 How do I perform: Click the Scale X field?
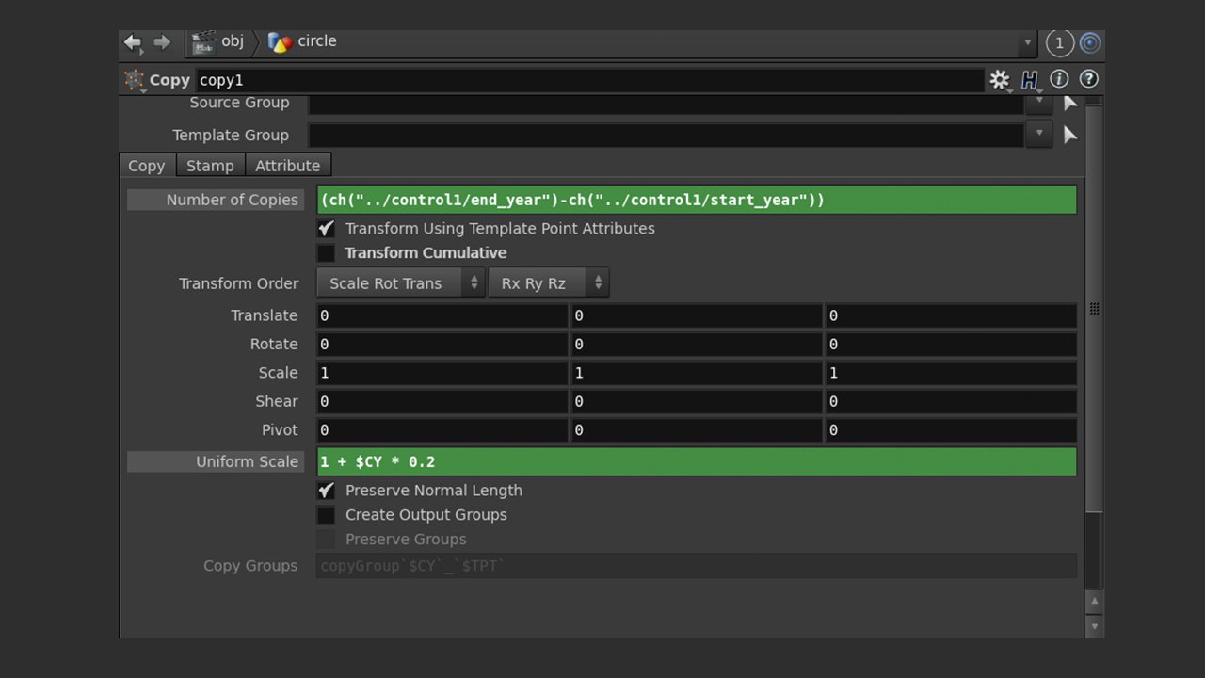click(442, 373)
